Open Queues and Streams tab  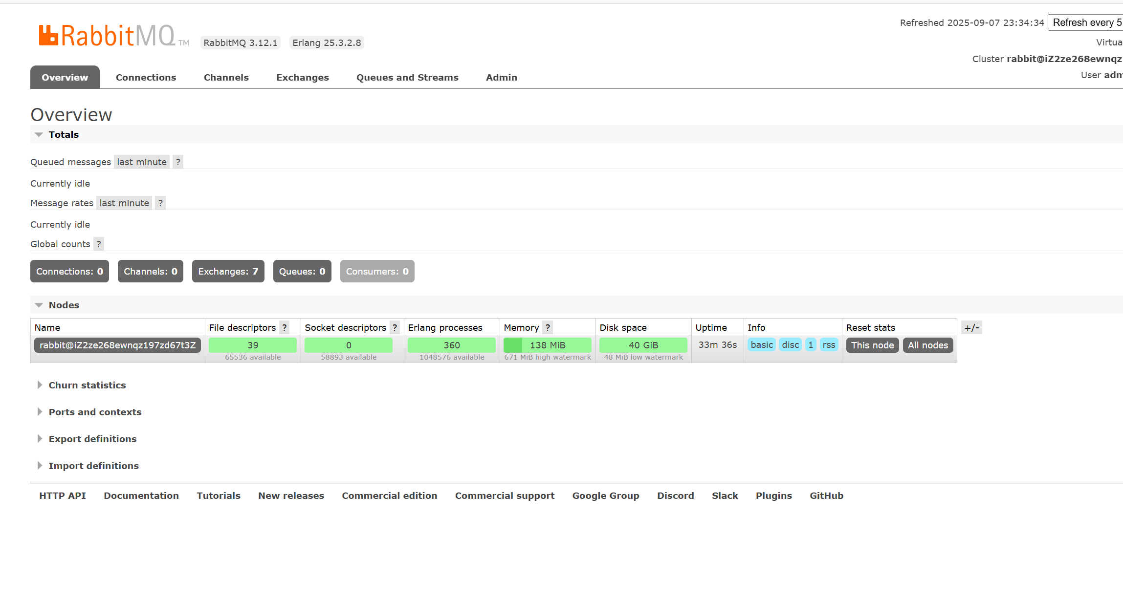pyautogui.click(x=407, y=77)
